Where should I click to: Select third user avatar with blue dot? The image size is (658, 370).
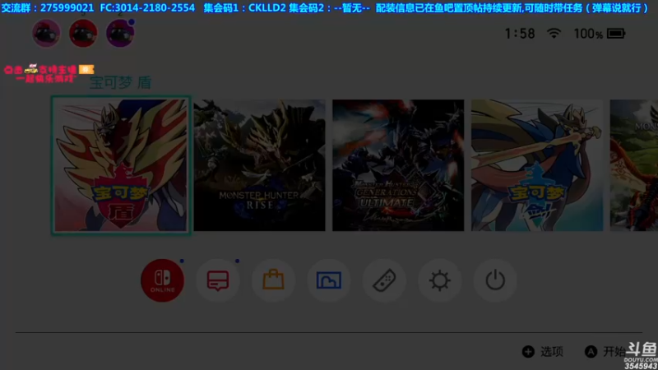click(x=120, y=33)
